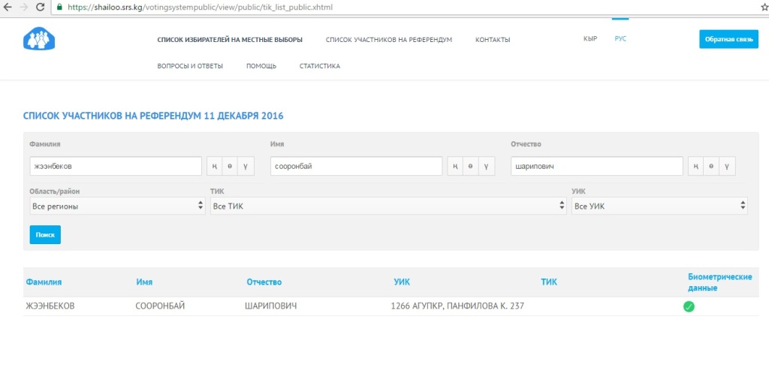Switch language to КЫР
The height and width of the screenshot is (386, 769).
pos(590,39)
